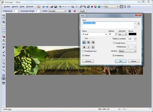Screen dimensions: 153x112
Task: Click the brightness sun icon
Action: [x=92, y=7]
